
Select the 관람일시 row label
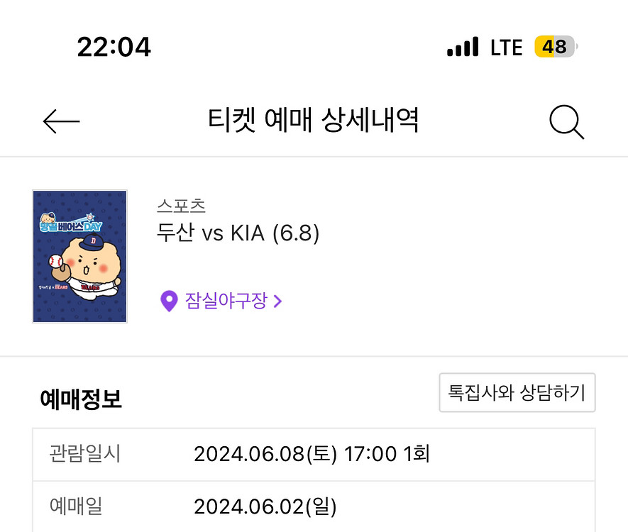coord(84,453)
